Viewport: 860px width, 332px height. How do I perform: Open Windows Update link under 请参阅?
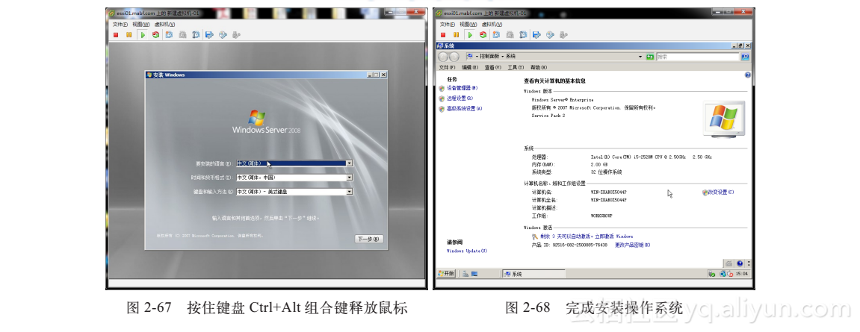pyautogui.click(x=467, y=251)
